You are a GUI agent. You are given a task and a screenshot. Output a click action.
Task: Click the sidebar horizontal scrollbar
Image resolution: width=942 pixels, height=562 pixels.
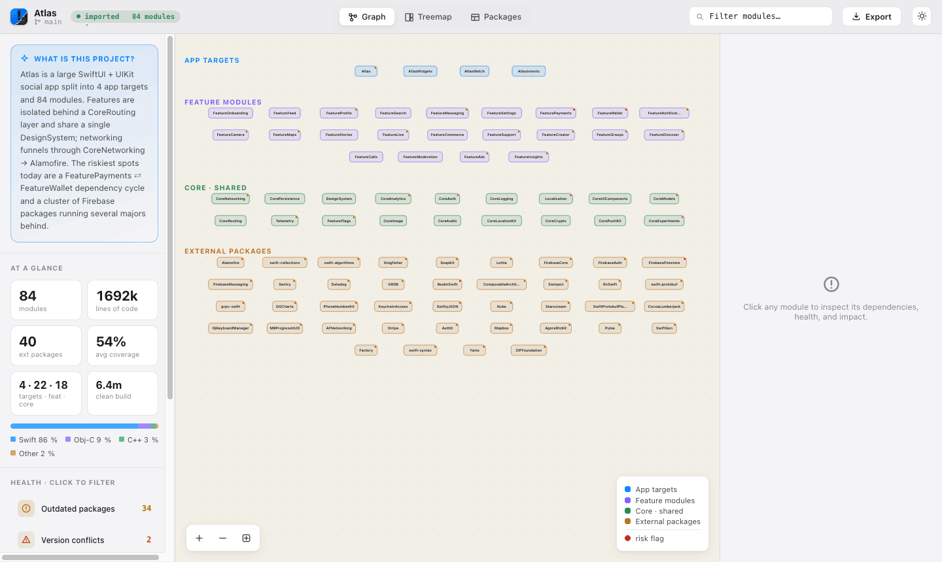tap(80, 557)
